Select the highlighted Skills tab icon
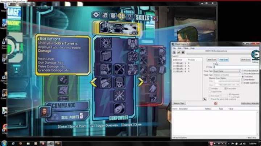The height and width of the screenshot is (146, 261). point(121,16)
